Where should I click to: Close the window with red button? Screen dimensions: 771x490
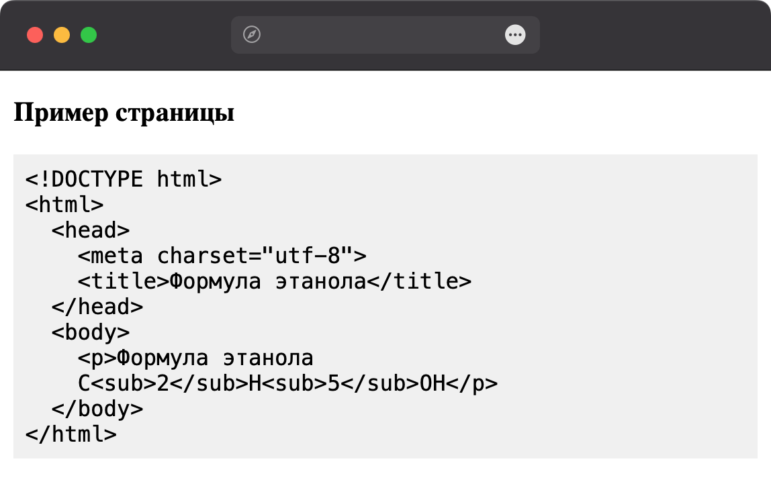(35, 35)
